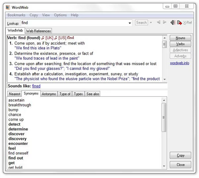Go forward with the right arrow
The width and height of the screenshot is (199, 178).
pyautogui.click(x=165, y=22)
